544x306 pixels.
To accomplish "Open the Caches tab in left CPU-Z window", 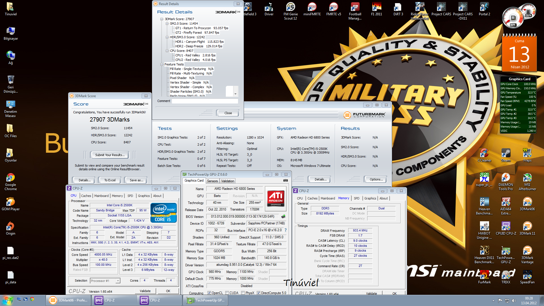I will 86,196.
